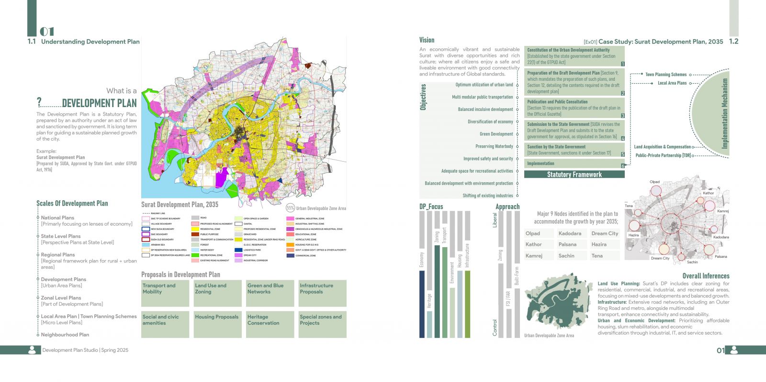
Task: Click the Town Planning Schemes label
Action: (666, 75)
